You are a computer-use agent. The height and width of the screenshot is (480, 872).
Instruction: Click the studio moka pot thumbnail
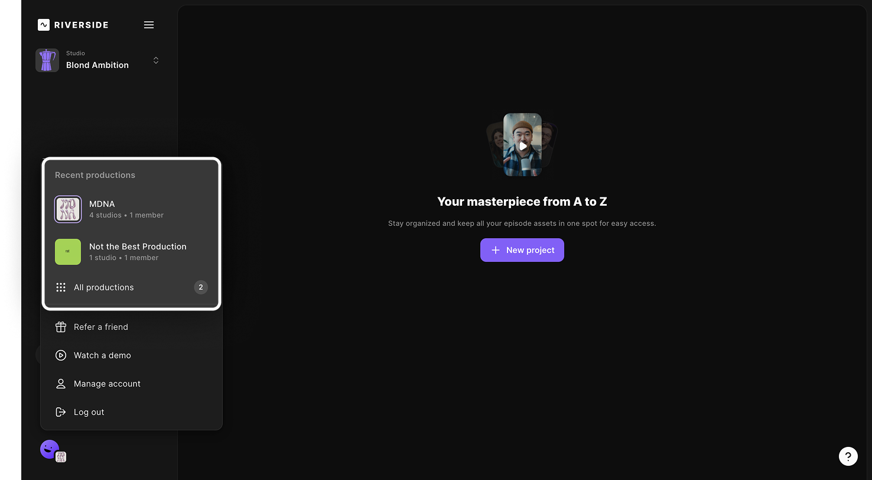[47, 60]
